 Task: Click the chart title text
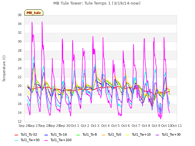97,3
